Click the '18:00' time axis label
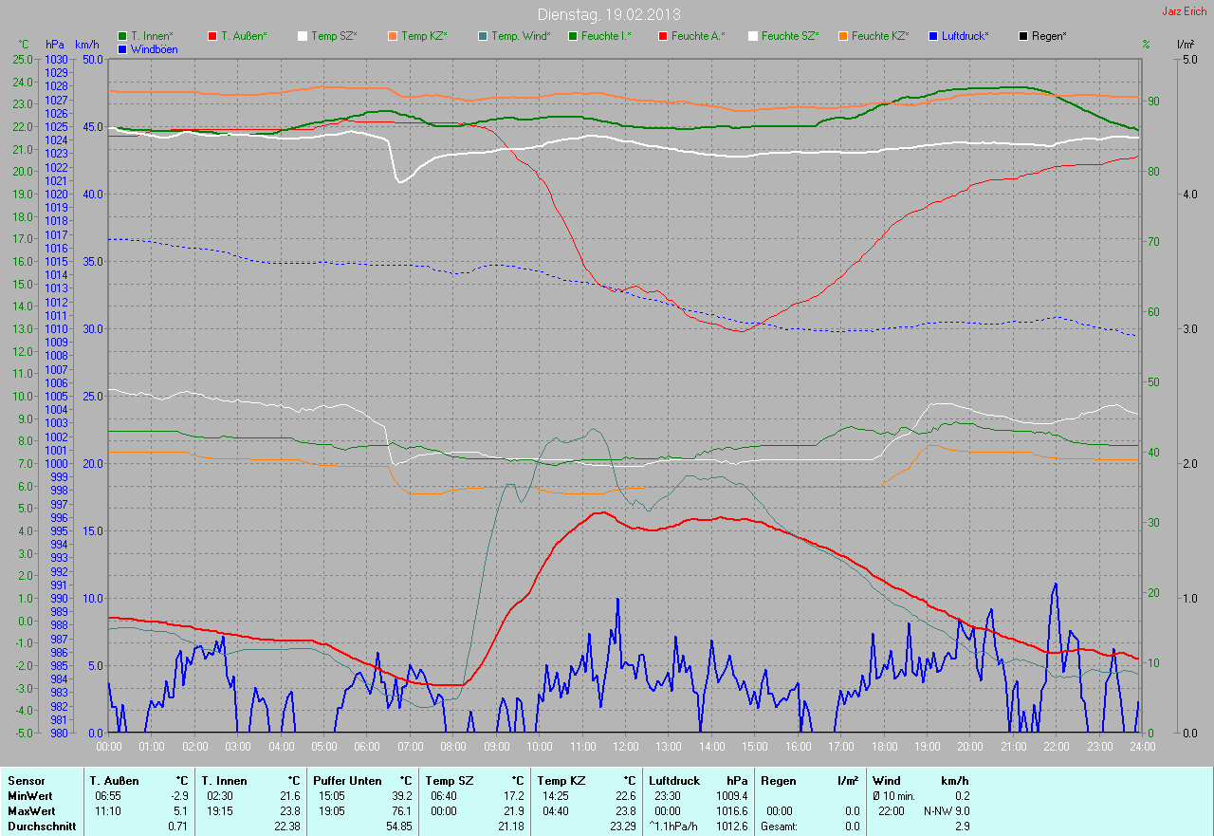This screenshot has width=1214, height=836. 884,747
